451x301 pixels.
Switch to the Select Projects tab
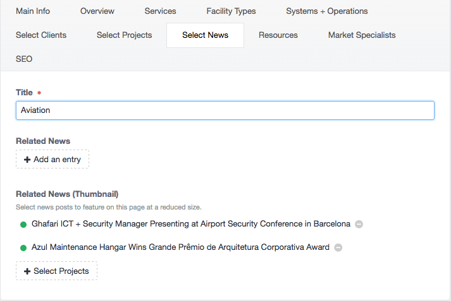pyautogui.click(x=124, y=35)
